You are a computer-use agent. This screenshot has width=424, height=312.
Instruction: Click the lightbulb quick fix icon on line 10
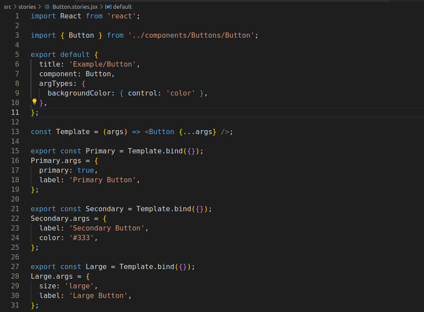click(x=34, y=102)
